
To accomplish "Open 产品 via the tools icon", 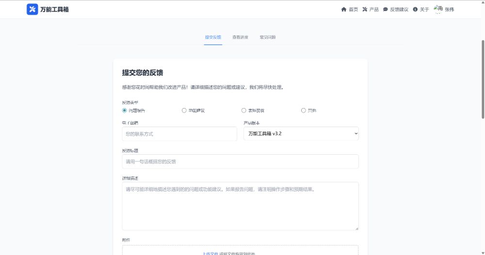I will [x=365, y=9].
